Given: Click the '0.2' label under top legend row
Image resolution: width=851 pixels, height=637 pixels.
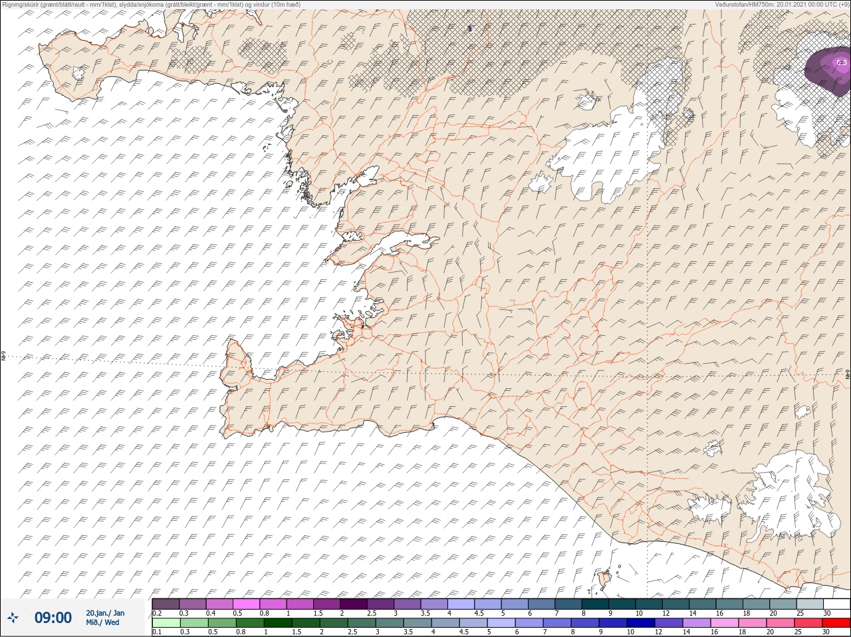Looking at the screenshot, I should (157, 612).
